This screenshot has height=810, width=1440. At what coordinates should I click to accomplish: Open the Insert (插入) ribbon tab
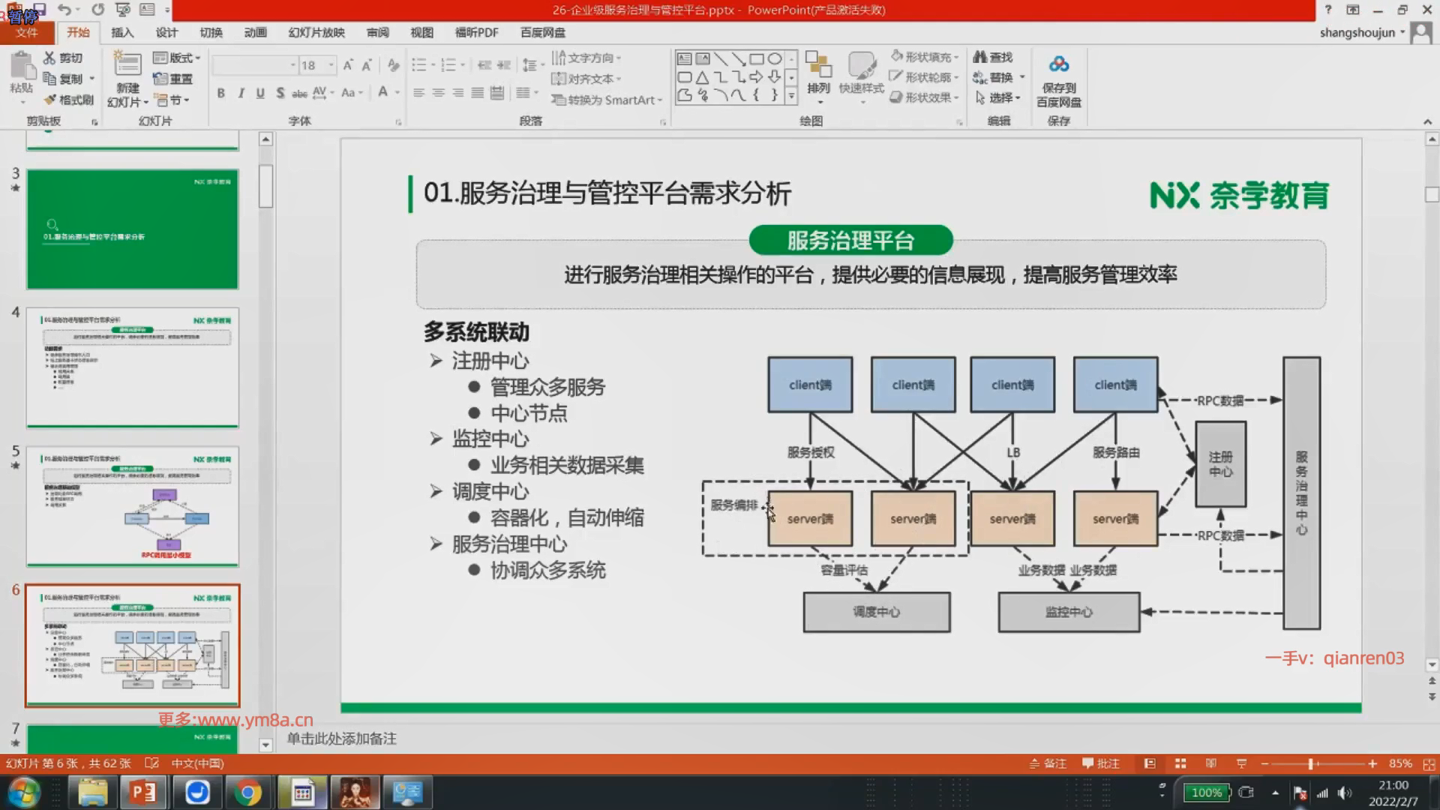[x=122, y=32]
